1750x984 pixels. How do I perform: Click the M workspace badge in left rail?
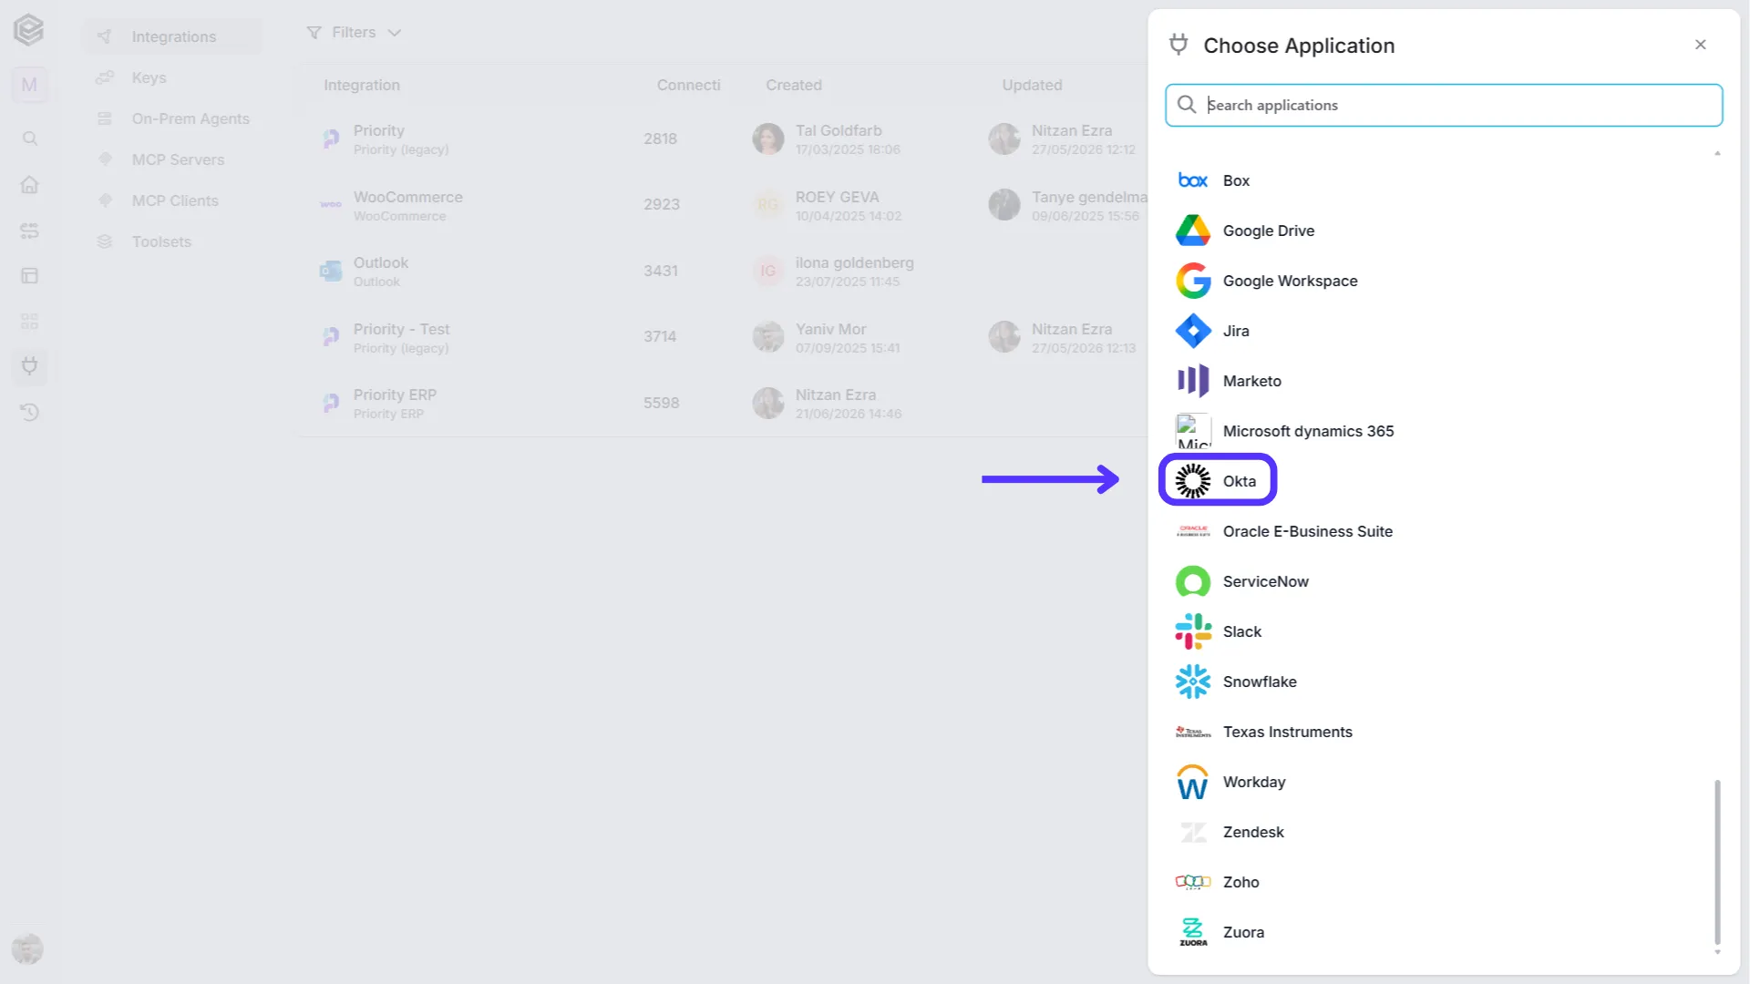click(29, 85)
